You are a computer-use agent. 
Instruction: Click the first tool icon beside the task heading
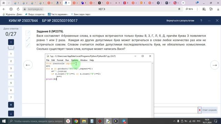tap(28, 33)
